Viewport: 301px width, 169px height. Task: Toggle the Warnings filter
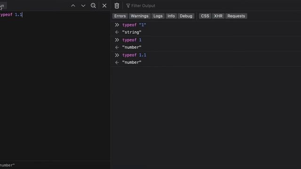click(140, 16)
